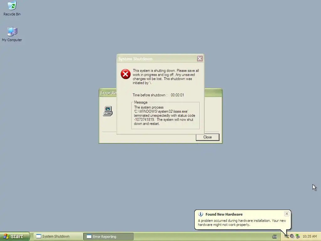321x241 pixels.
Task: Click the lsass.exe message text
Action: point(165,115)
